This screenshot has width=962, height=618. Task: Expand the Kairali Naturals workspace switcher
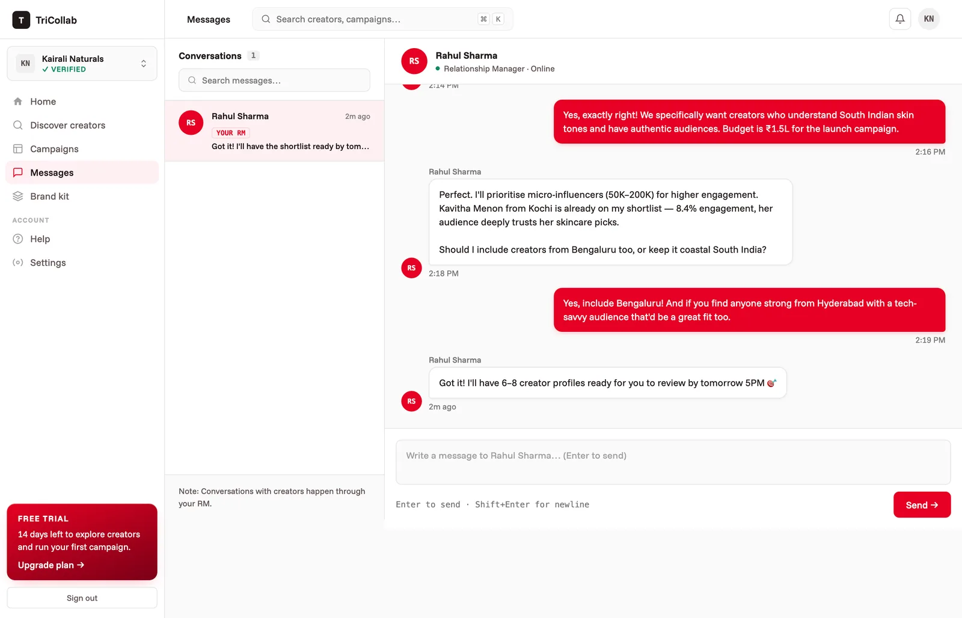click(82, 63)
